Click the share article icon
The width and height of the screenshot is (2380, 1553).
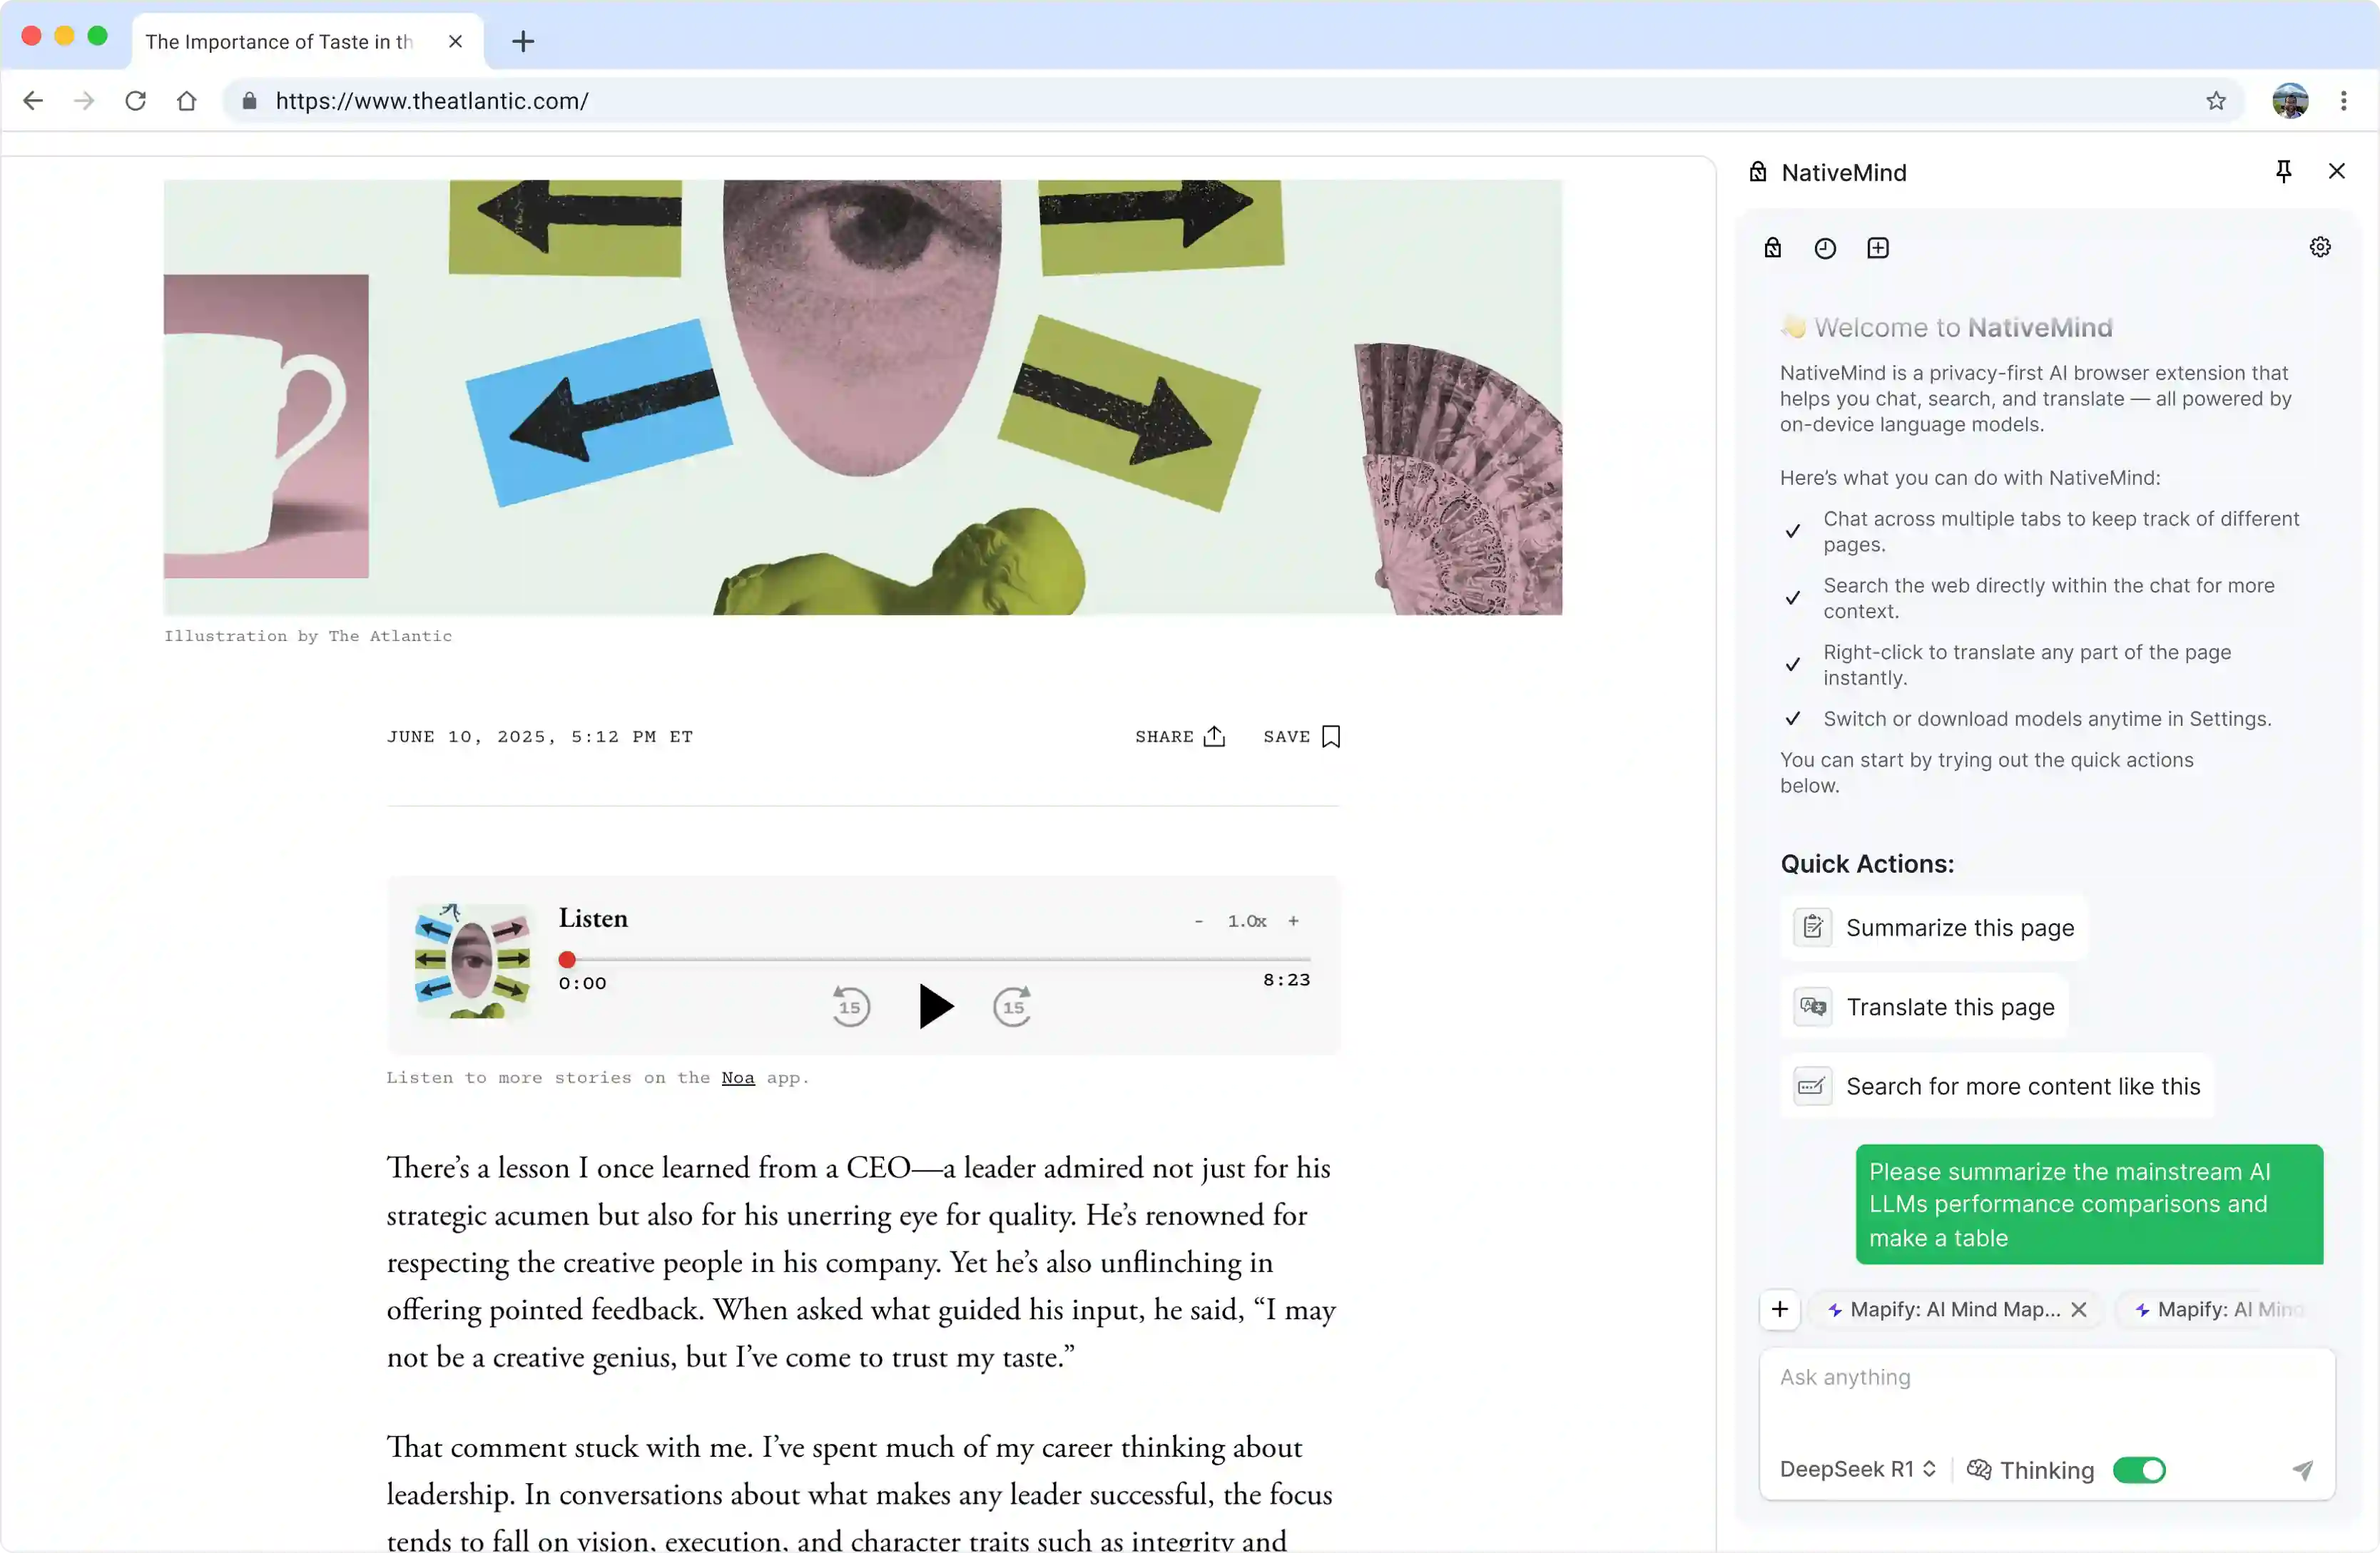[x=1214, y=737]
